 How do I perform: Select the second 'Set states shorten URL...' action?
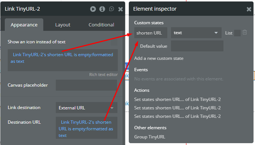(178, 108)
